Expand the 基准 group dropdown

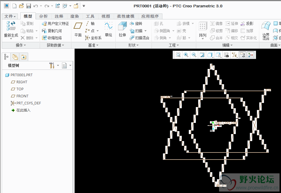(x=93, y=45)
